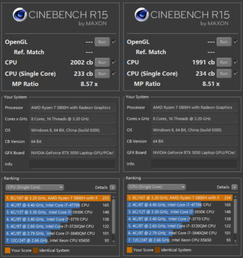Click scroll down arrow of right ranking list
The image size is (243, 258).
(x=235, y=241)
